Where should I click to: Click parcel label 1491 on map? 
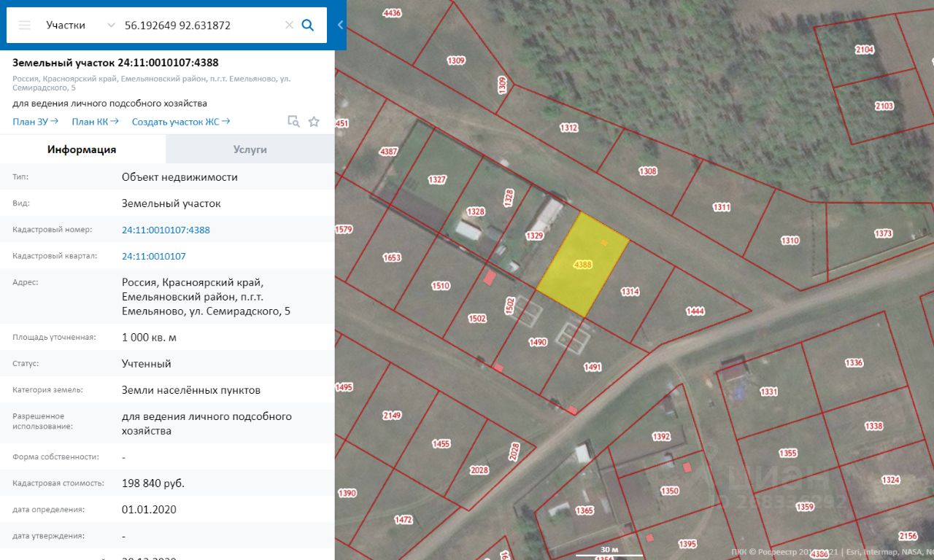click(593, 367)
